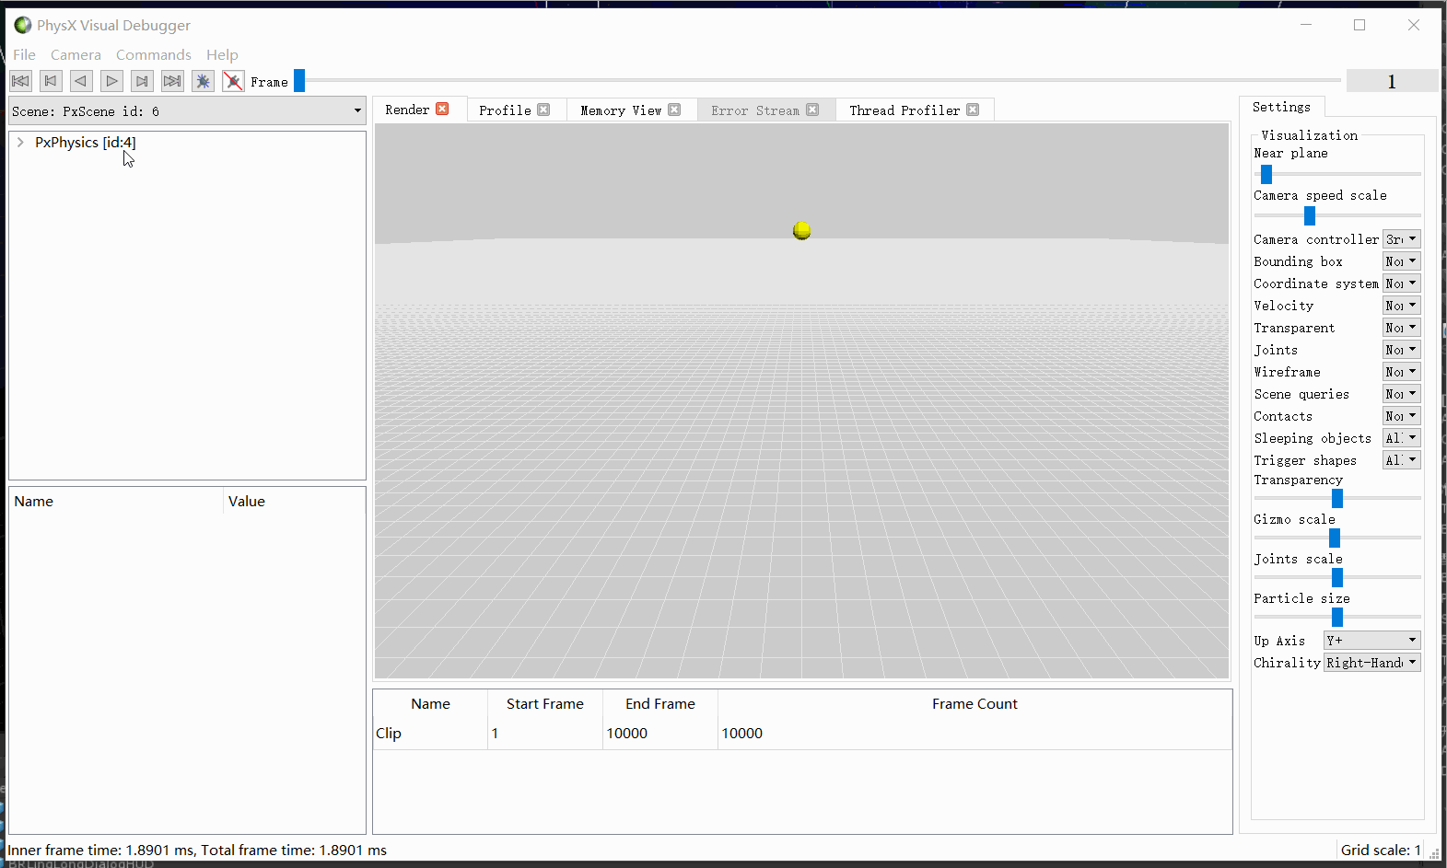1447x868 pixels.
Task: Close the Profile tab
Action: pyautogui.click(x=543, y=110)
